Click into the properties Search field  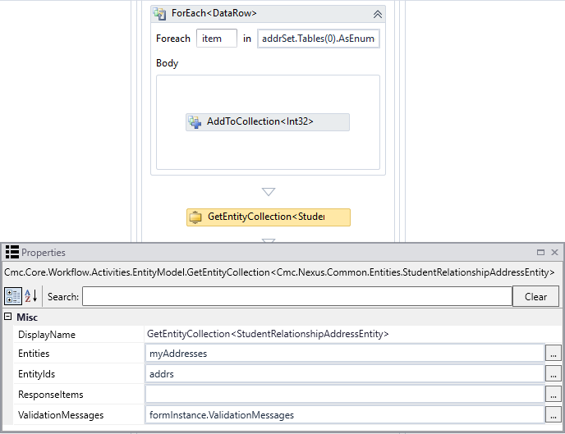click(296, 296)
